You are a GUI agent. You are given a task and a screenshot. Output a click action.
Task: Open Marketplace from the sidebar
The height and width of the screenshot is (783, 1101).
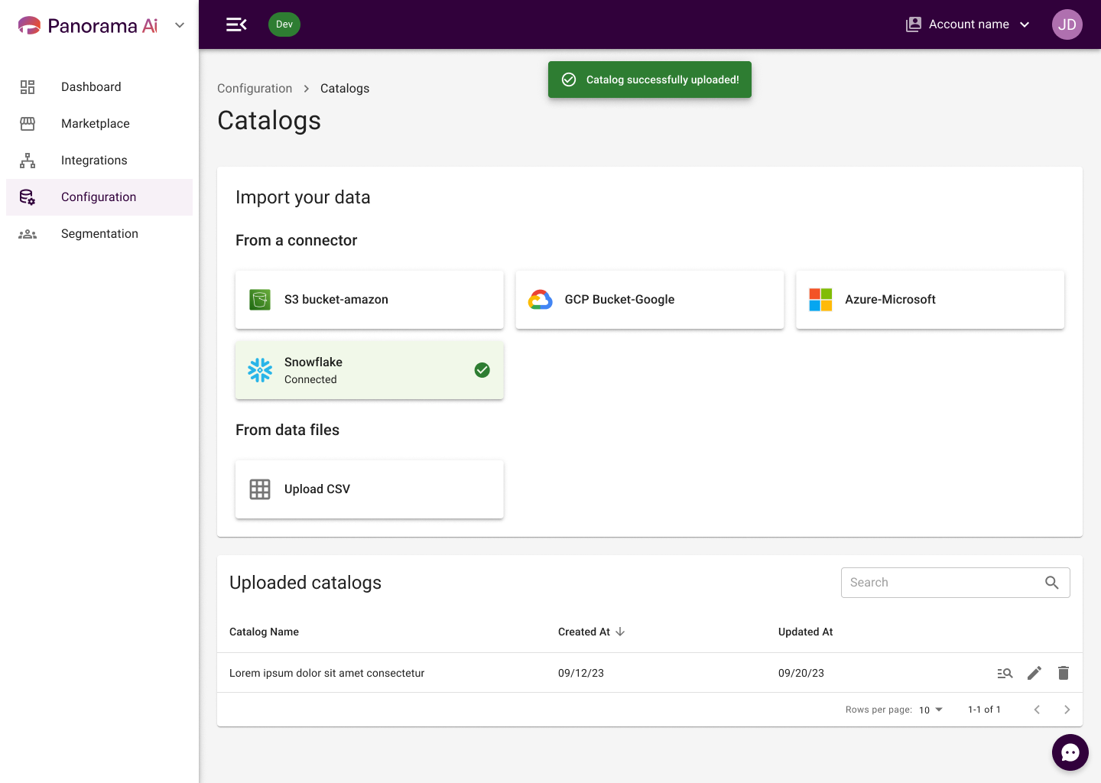99,124
